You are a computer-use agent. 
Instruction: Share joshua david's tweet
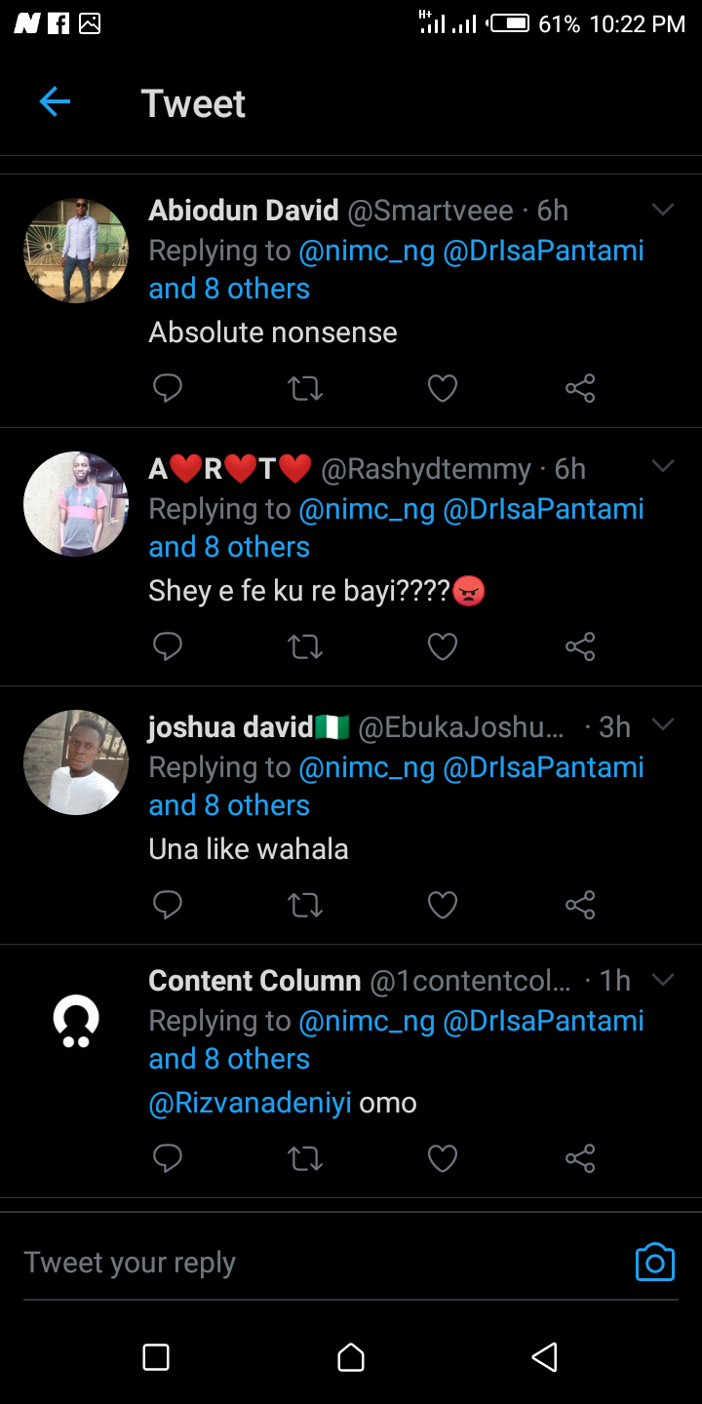tap(580, 905)
